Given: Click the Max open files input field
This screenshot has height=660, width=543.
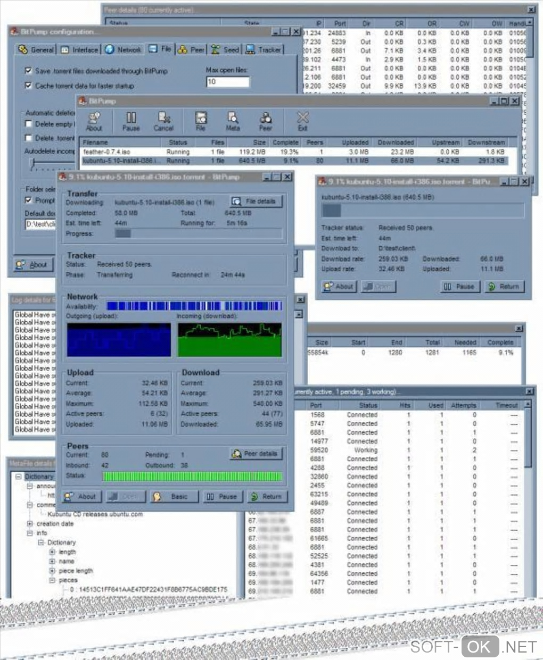Looking at the screenshot, I should tap(227, 82).
